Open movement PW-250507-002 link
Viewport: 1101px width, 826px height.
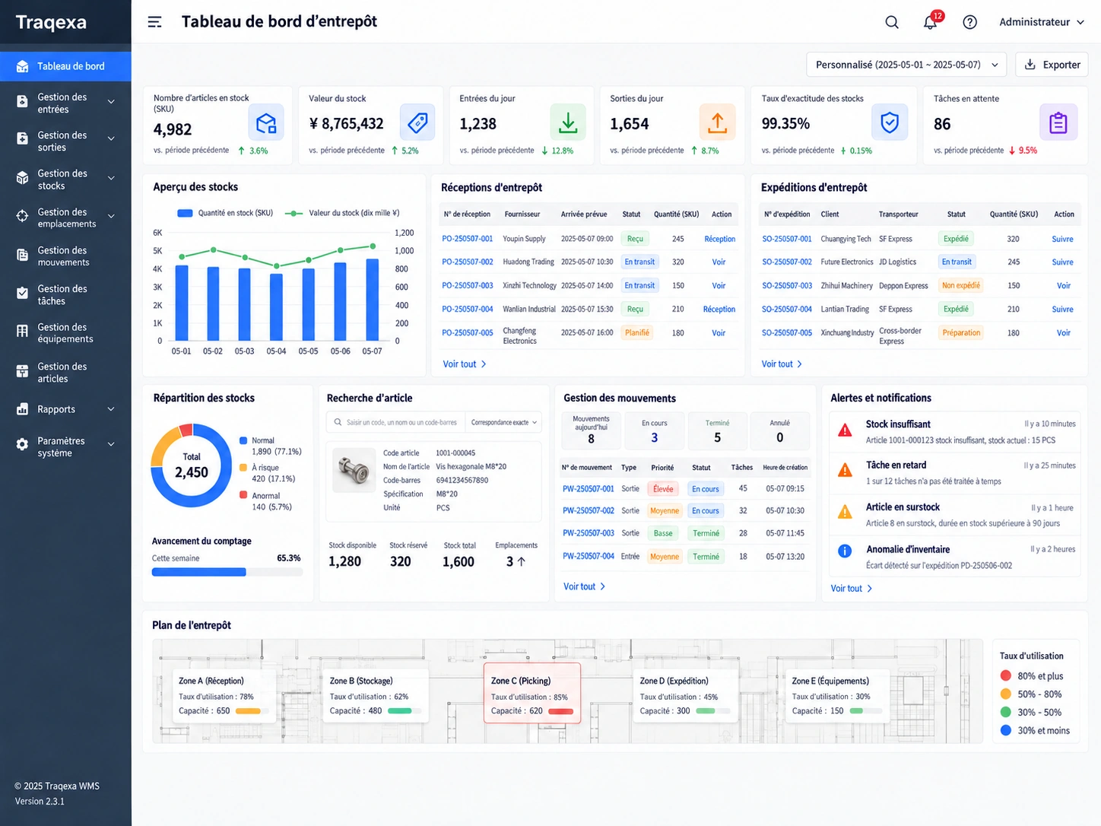click(589, 511)
